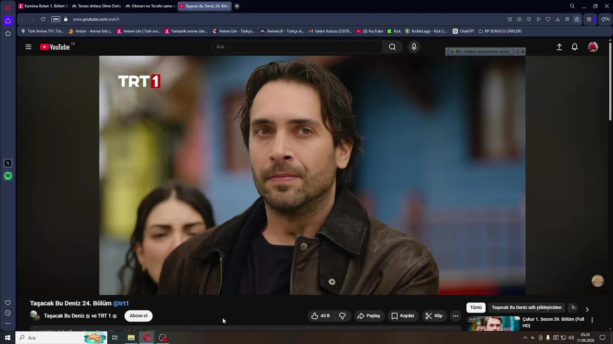Reload the page with refresh icon
613x344 pixels.
[43, 19]
